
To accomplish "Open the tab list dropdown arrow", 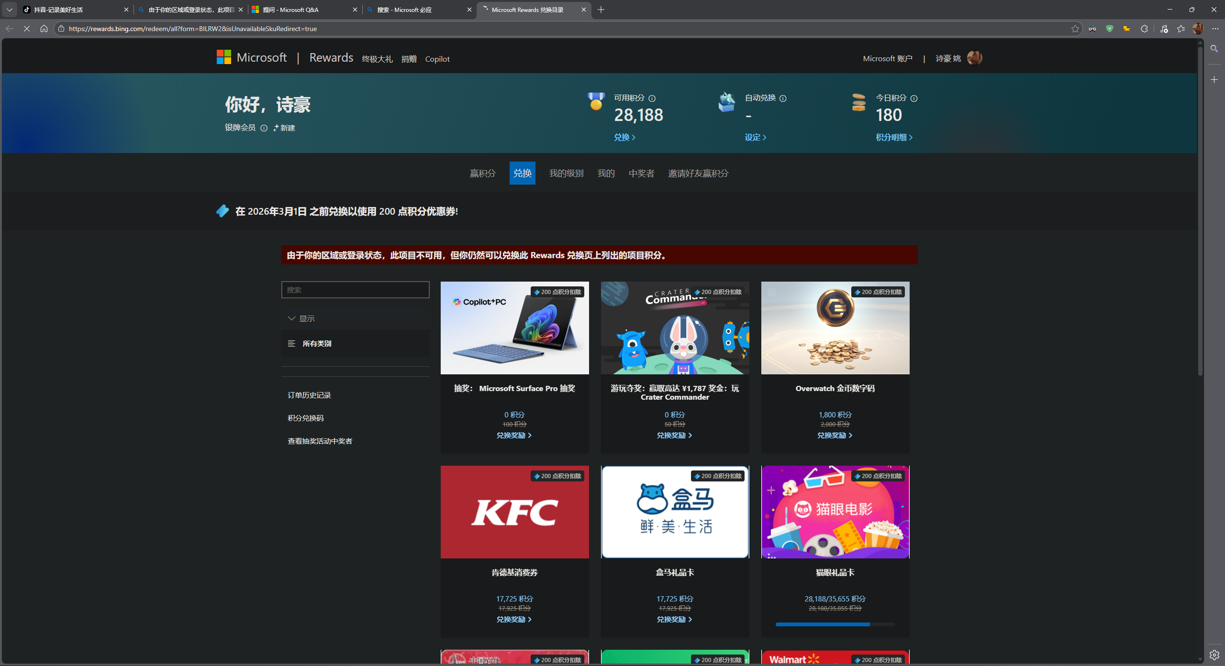I will (x=9, y=10).
